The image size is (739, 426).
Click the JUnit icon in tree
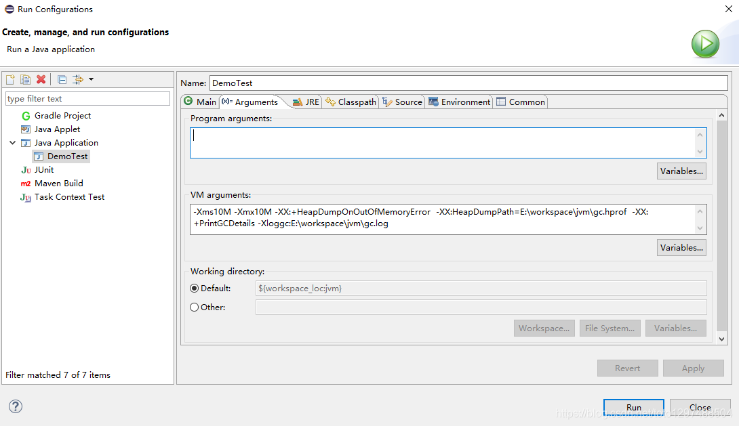26,170
